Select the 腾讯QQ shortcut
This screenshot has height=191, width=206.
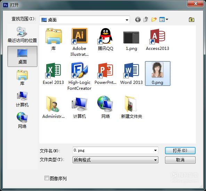click(x=105, y=39)
